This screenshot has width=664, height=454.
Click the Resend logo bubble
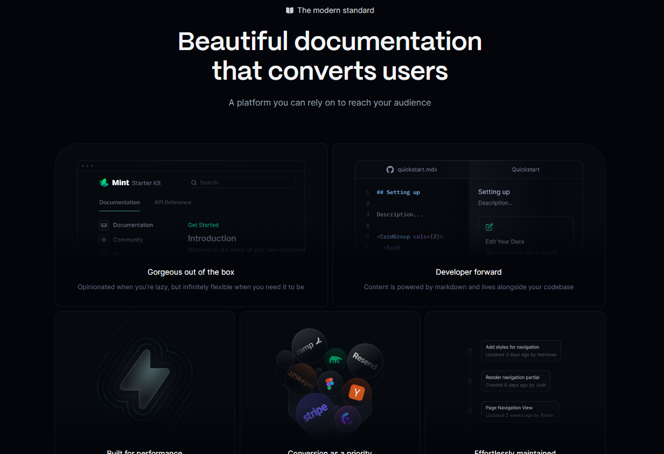(365, 361)
